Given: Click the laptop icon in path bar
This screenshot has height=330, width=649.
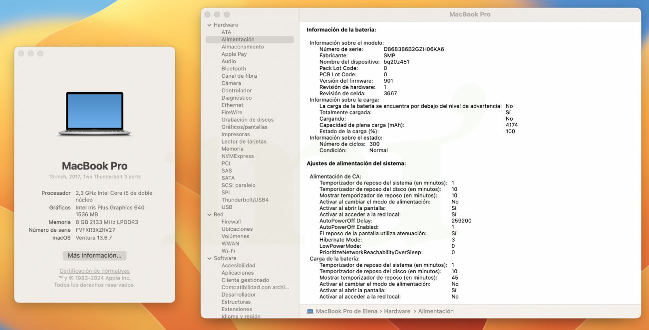Looking at the screenshot, I should pos(310,311).
